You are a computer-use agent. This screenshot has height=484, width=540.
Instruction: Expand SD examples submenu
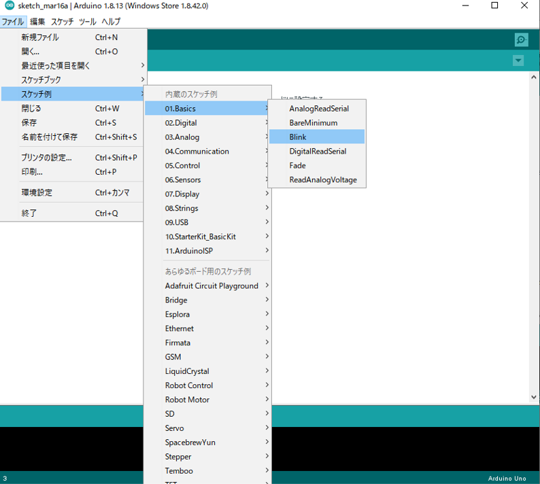207,414
